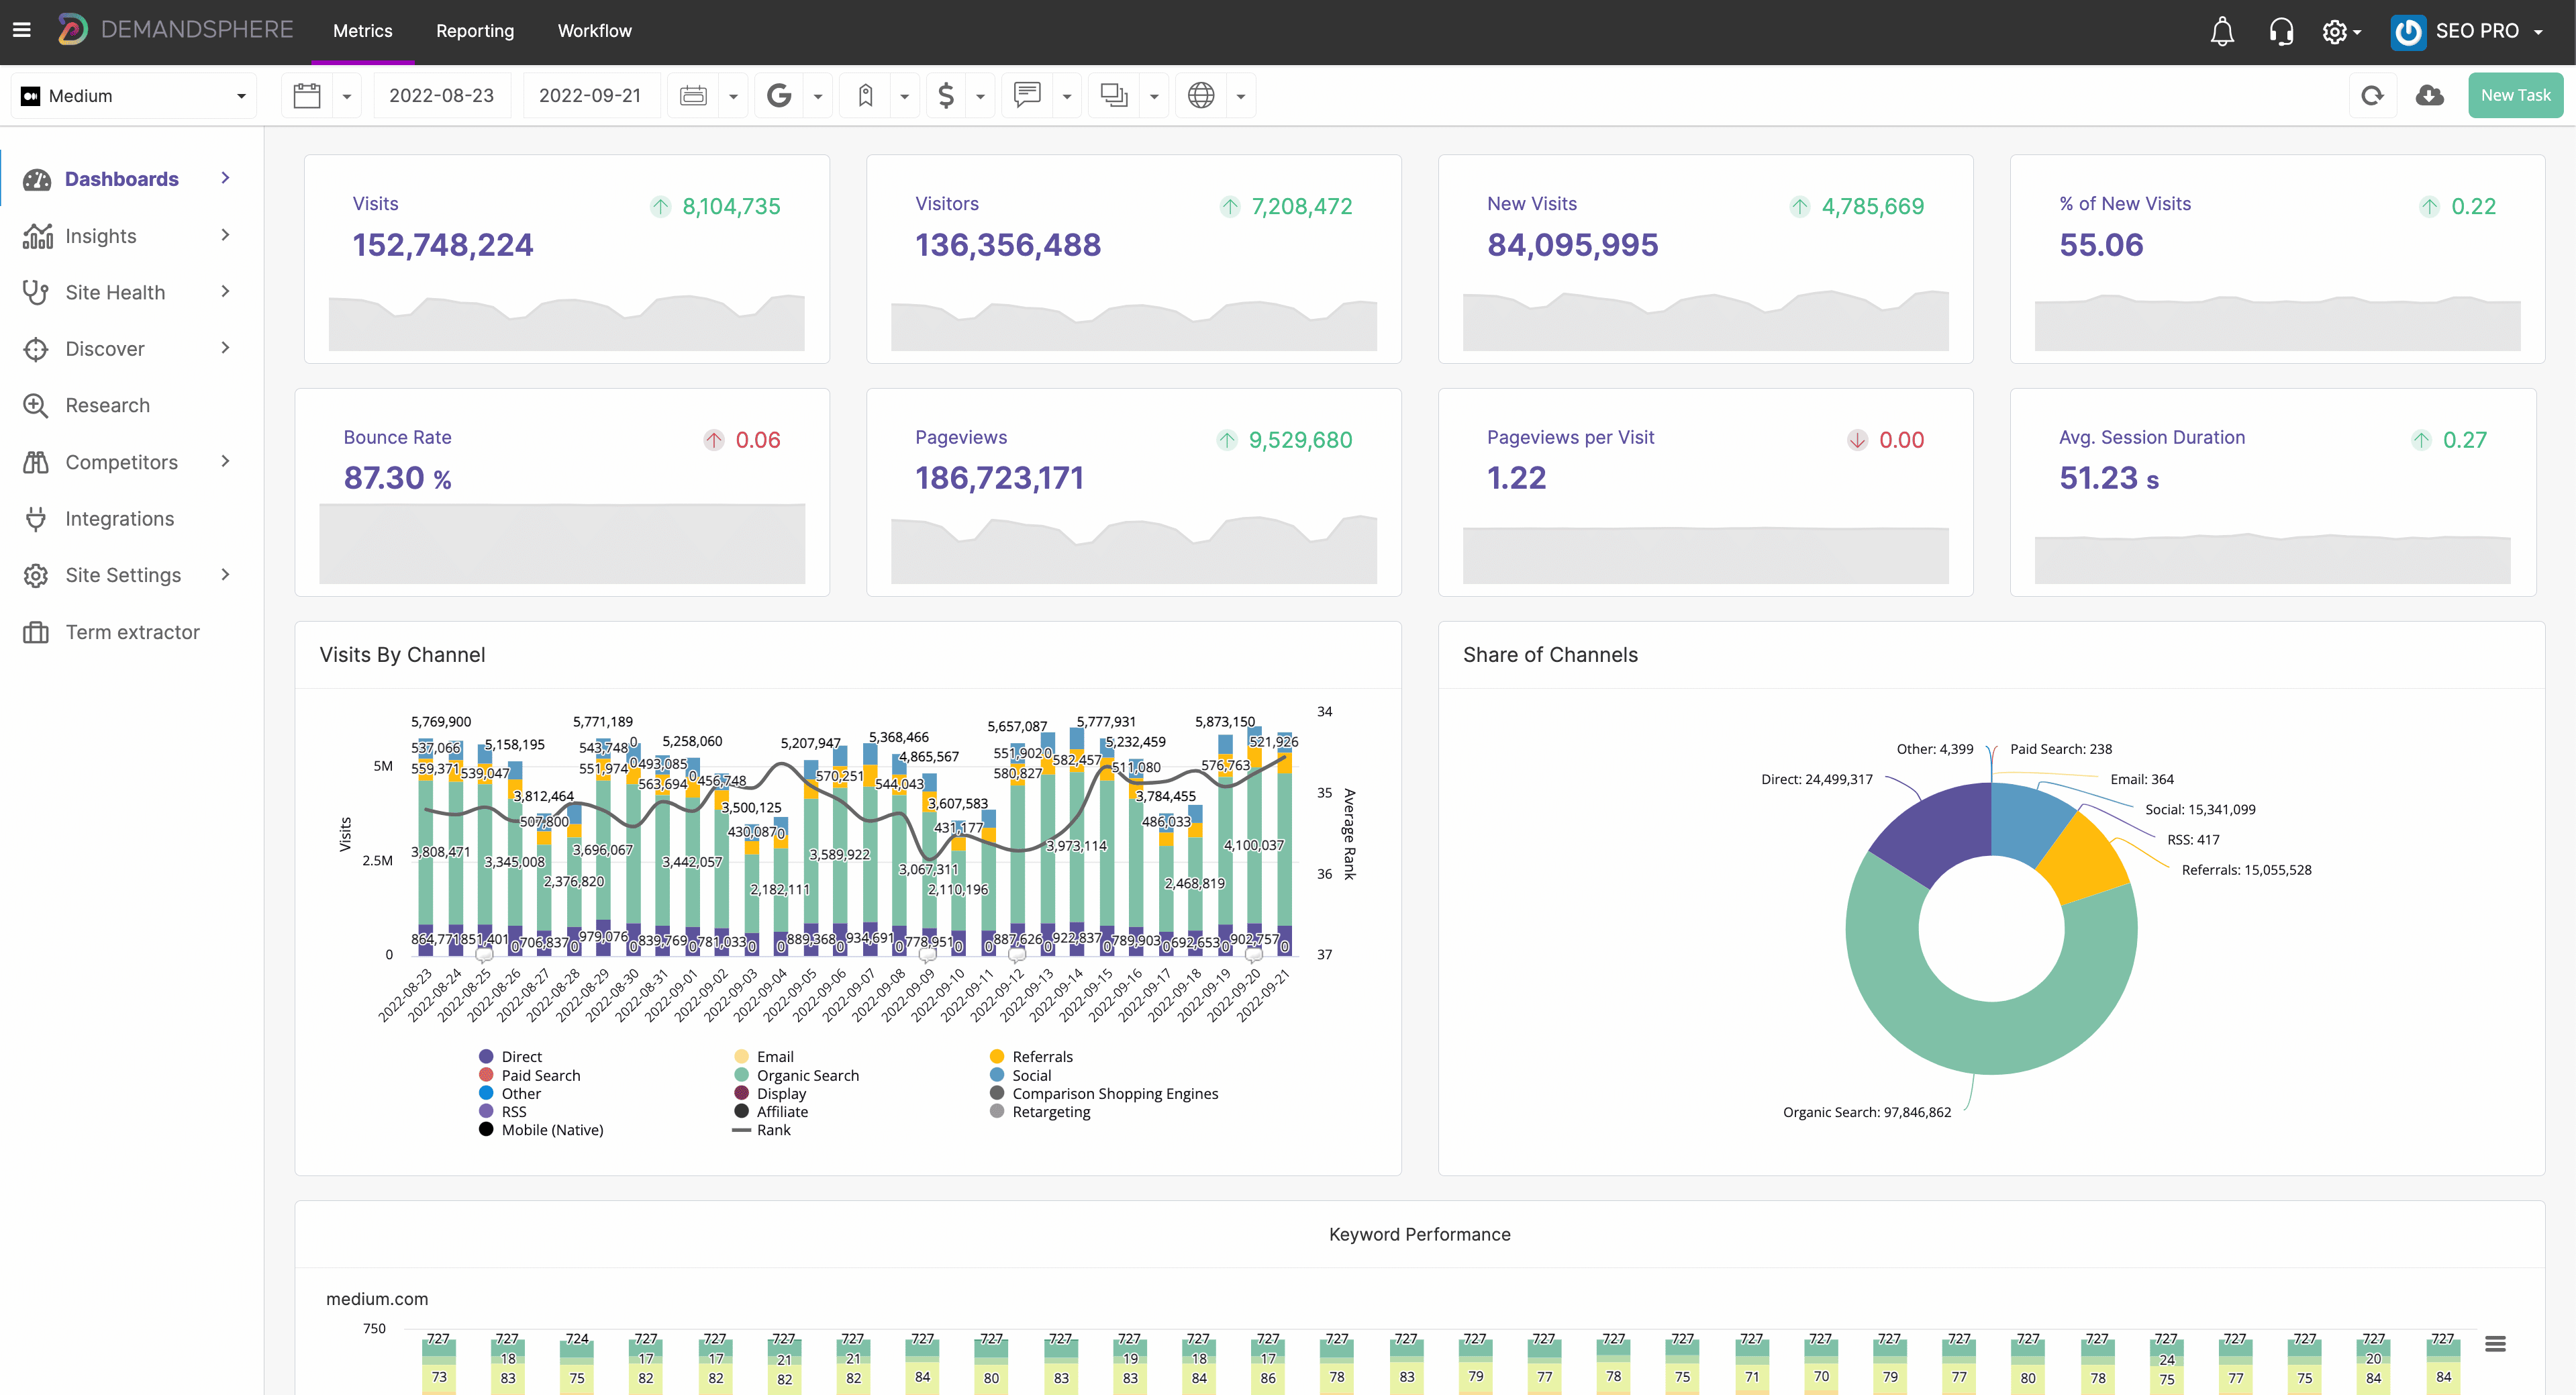
Task: Toggle Rank line in chart legend
Action: coord(773,1130)
